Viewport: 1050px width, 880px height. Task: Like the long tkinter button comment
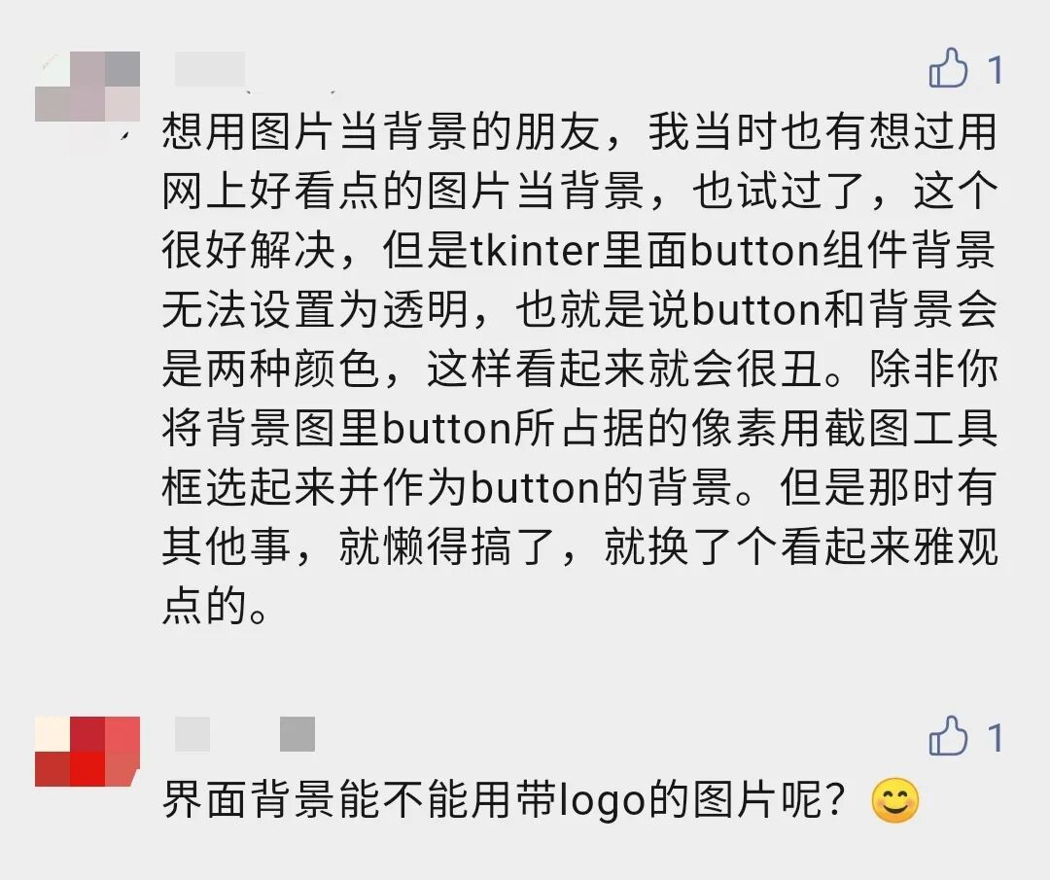click(x=948, y=68)
